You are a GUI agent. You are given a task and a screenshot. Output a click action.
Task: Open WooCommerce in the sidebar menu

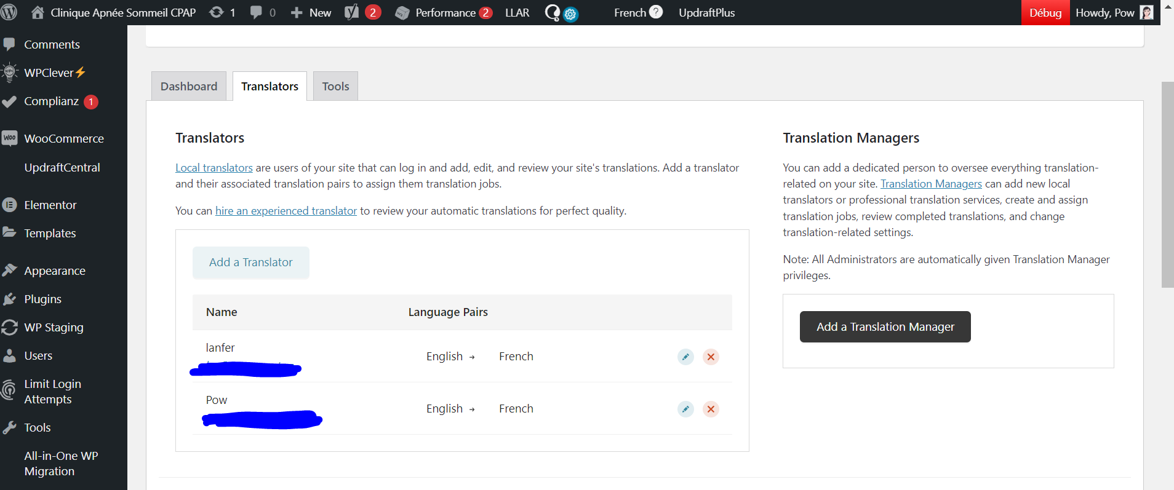click(63, 138)
